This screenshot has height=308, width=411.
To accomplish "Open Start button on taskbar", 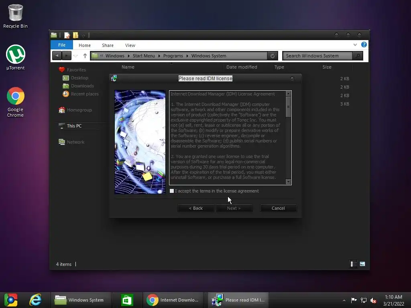I will click(11, 300).
